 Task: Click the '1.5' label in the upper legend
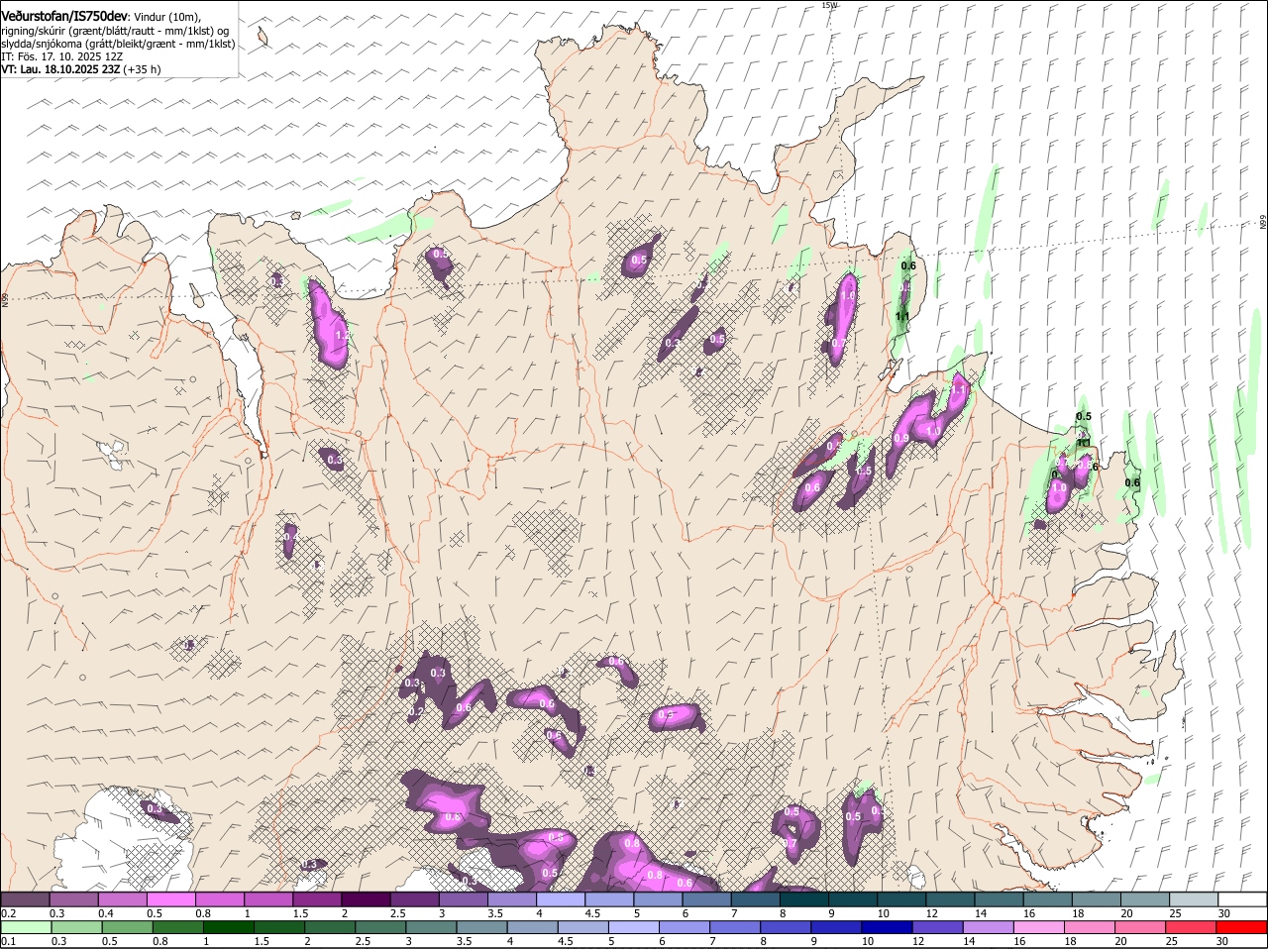[x=301, y=913]
